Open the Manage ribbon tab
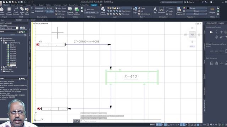The image size is (227, 127). 28,5
